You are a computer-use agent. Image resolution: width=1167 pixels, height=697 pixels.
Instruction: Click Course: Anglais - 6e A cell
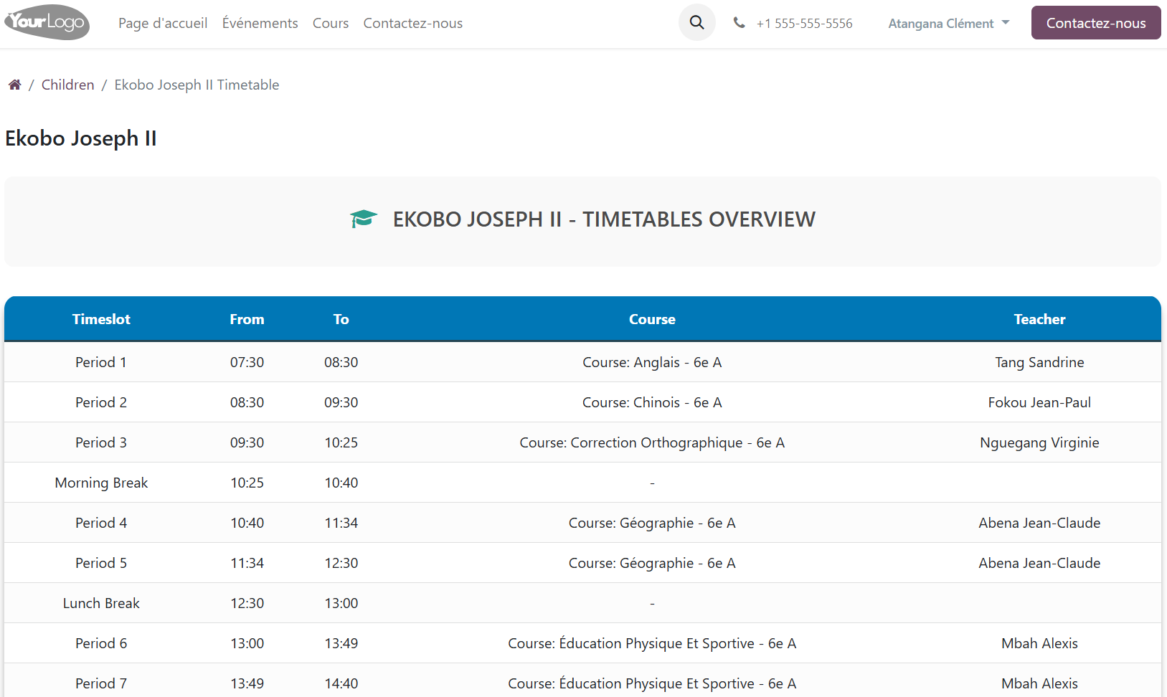[x=652, y=362]
